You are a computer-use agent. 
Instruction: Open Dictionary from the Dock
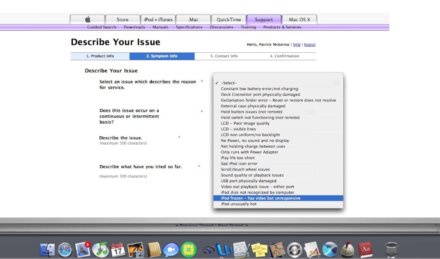click(x=365, y=250)
